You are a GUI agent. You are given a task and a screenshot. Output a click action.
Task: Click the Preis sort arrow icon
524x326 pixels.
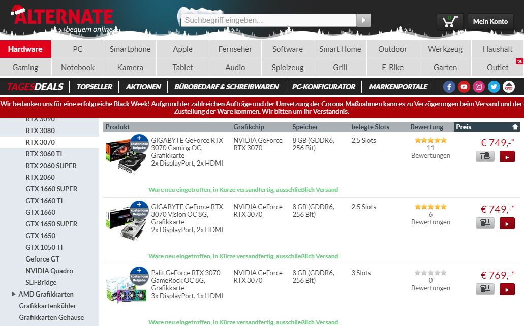click(515, 127)
